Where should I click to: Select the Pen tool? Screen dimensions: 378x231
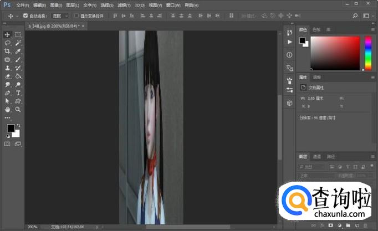pos(7,93)
